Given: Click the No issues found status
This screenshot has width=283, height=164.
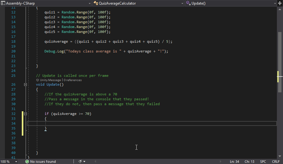Looking at the screenshot, I should coord(43,162).
